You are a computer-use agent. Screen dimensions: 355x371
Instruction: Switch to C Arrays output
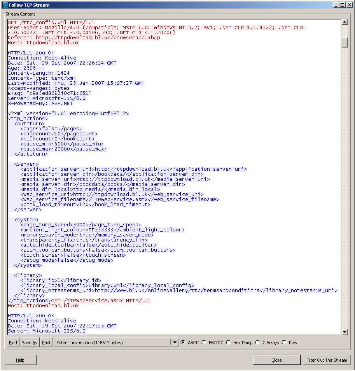[x=257, y=342]
